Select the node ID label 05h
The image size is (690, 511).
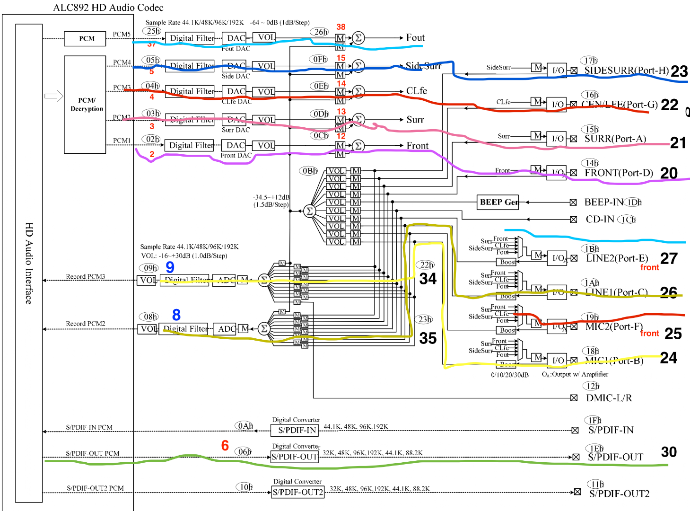(x=153, y=60)
